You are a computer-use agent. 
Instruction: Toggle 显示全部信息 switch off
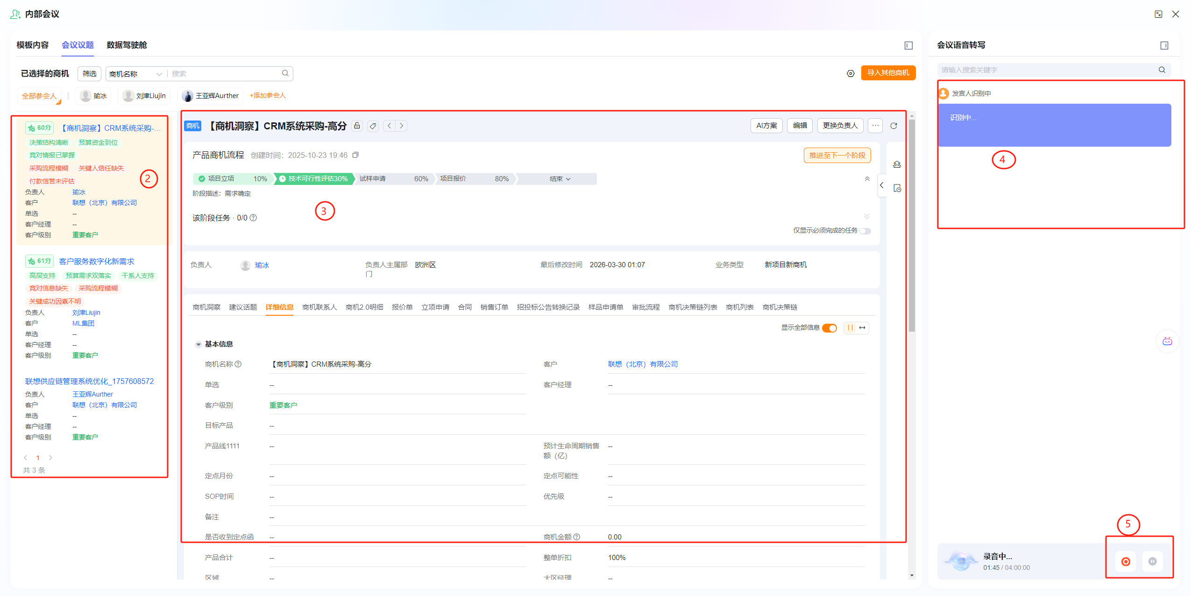829,328
